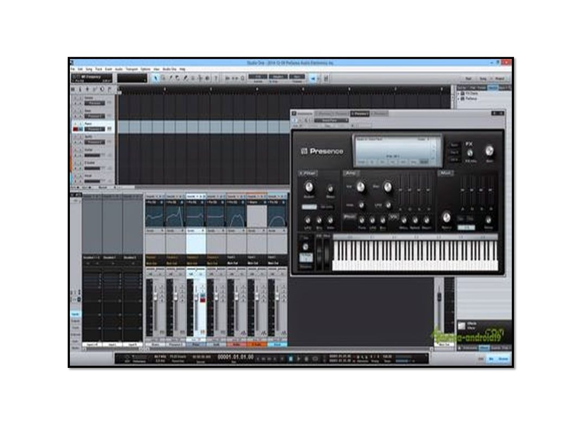Click the main output fader in mixer

[439, 297]
